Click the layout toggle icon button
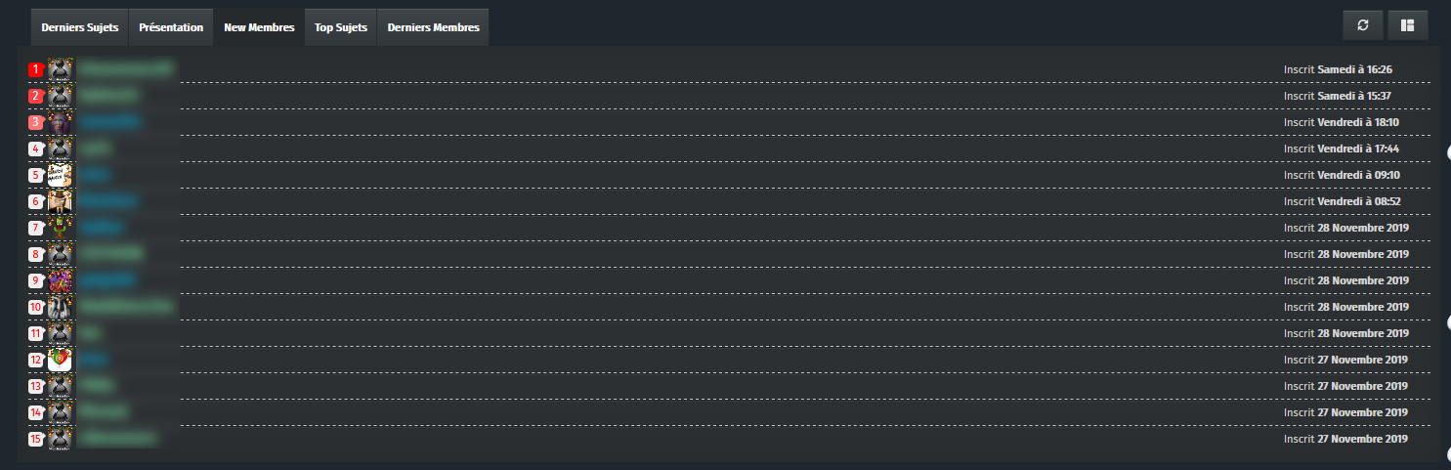 tap(1407, 25)
